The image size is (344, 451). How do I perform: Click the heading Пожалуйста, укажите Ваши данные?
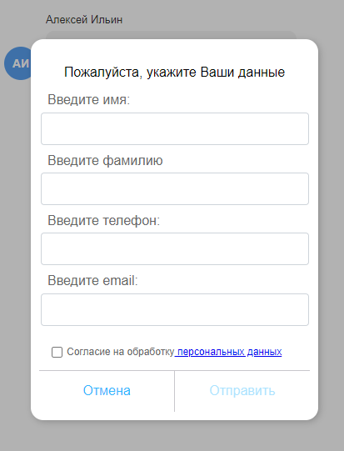coord(174,72)
